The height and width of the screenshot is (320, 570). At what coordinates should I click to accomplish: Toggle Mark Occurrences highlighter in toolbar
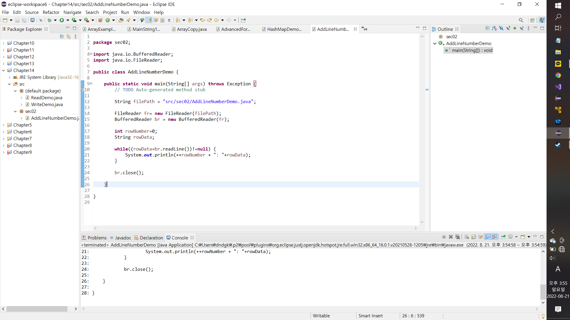point(149,20)
